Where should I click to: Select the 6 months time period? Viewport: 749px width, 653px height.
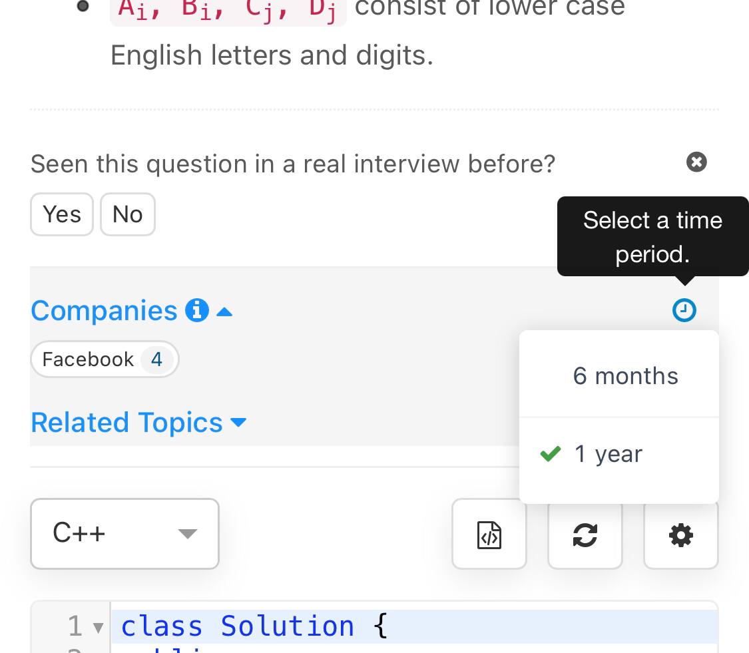click(x=619, y=375)
